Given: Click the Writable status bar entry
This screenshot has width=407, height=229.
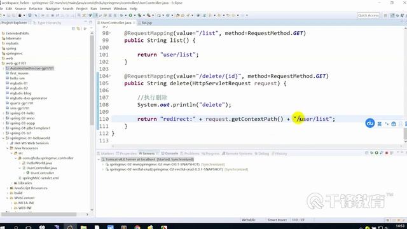Looking at the screenshot, I should point(249,220).
